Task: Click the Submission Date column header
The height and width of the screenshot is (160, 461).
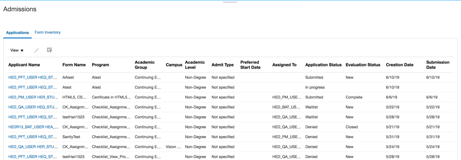Action: (438, 65)
